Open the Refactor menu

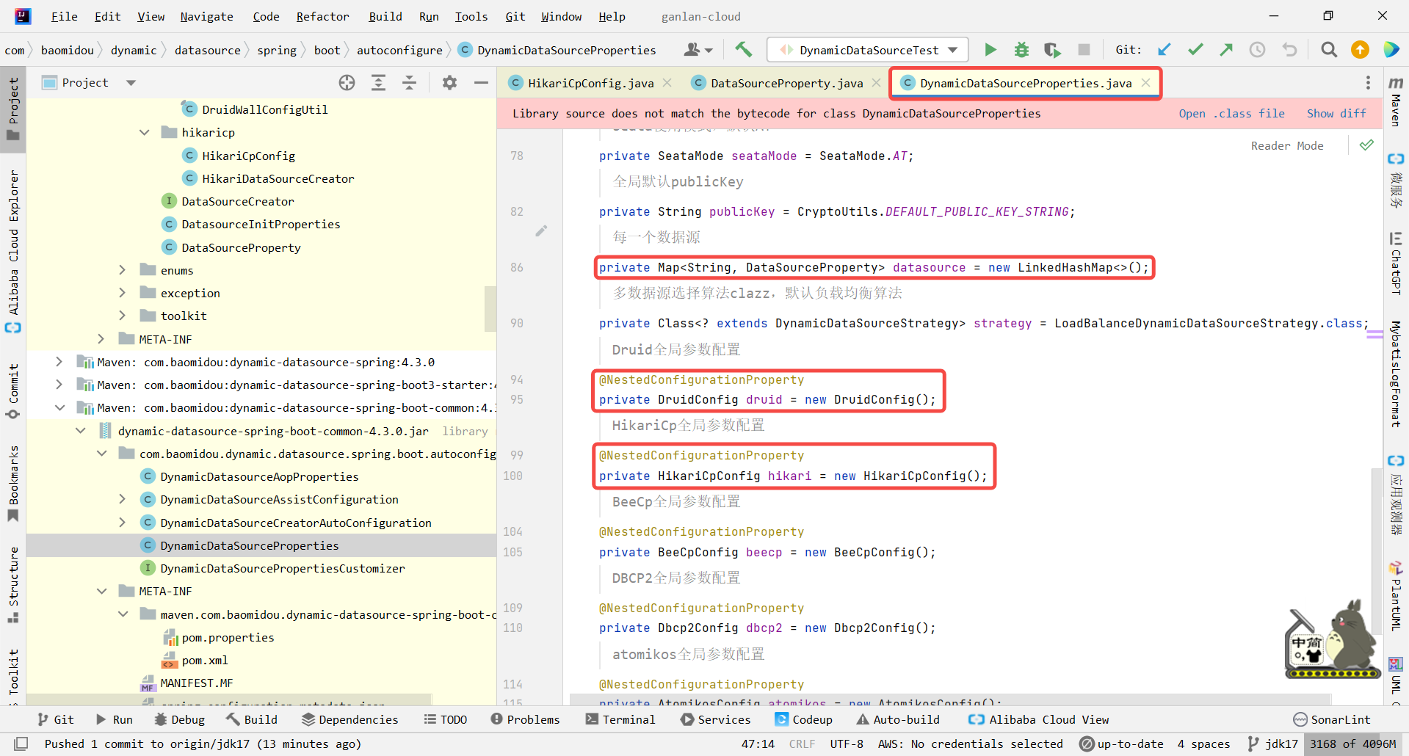point(322,16)
